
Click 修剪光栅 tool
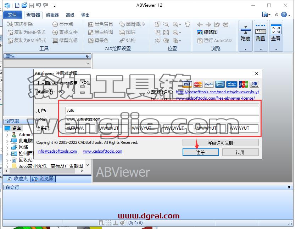tap(65, 40)
